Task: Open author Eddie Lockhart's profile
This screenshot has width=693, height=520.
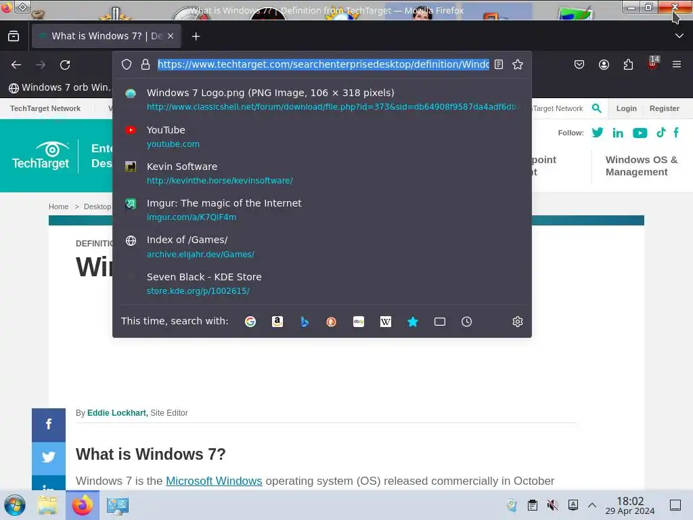Action: pyautogui.click(x=117, y=412)
